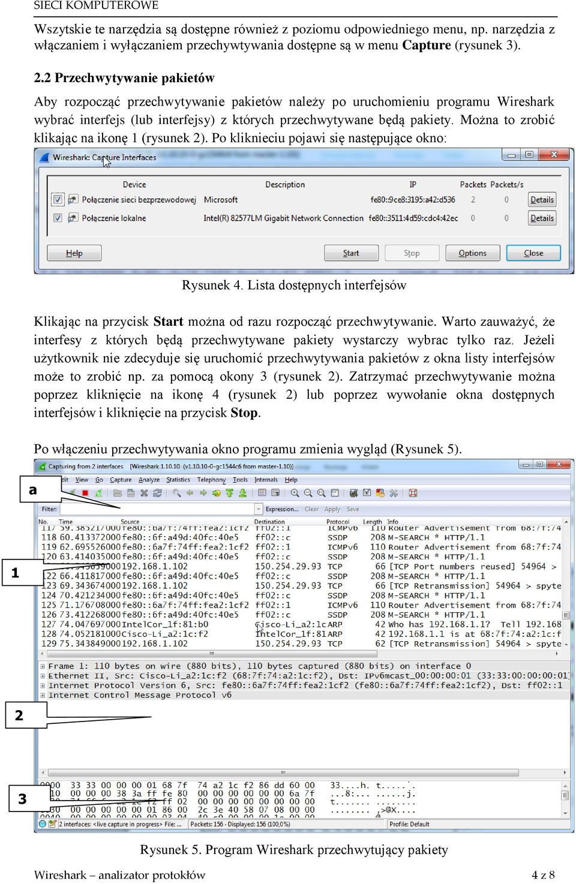Image resolution: width=576 pixels, height=884 pixels.
Task: Open the Filter field dropdown arrow
Action: pos(259,509)
